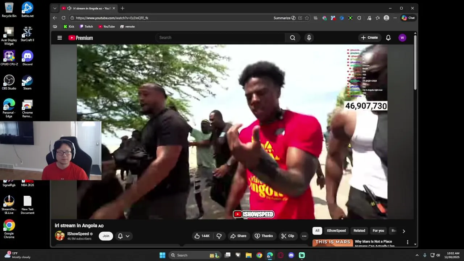Select the Related filter chip
Screen dimensions: 464x261
pyautogui.click(x=359, y=231)
